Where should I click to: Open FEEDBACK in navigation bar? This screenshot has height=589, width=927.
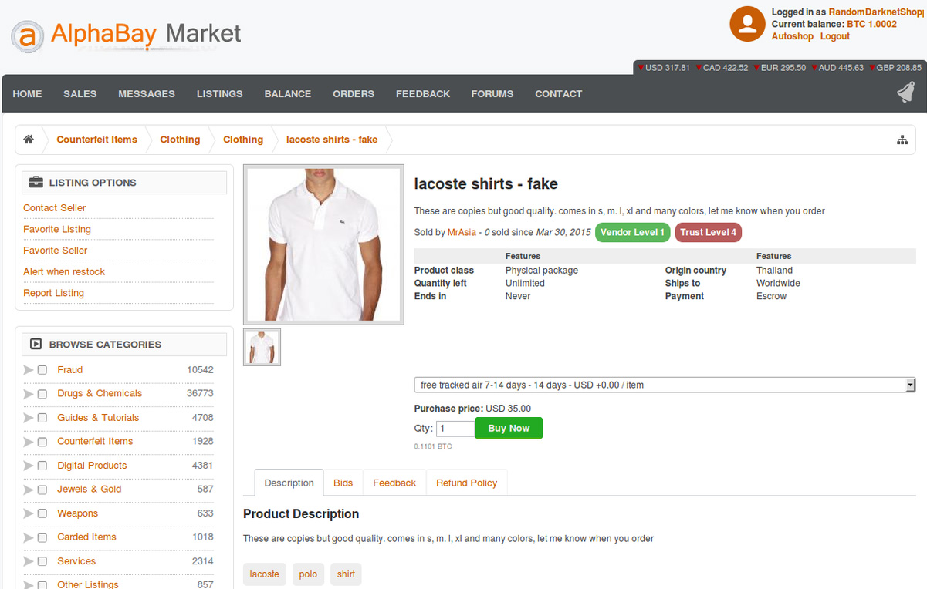click(x=423, y=93)
